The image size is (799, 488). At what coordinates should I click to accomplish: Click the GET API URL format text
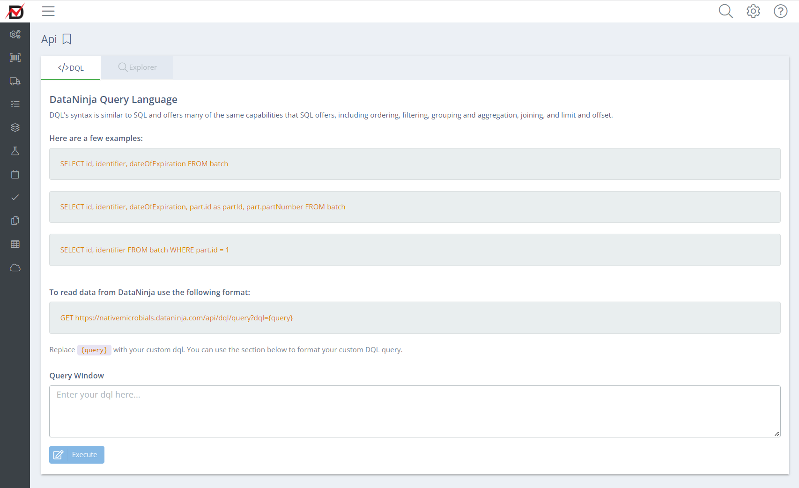[177, 318]
